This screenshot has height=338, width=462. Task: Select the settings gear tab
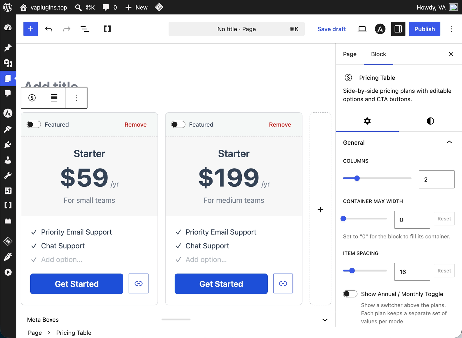point(367,121)
